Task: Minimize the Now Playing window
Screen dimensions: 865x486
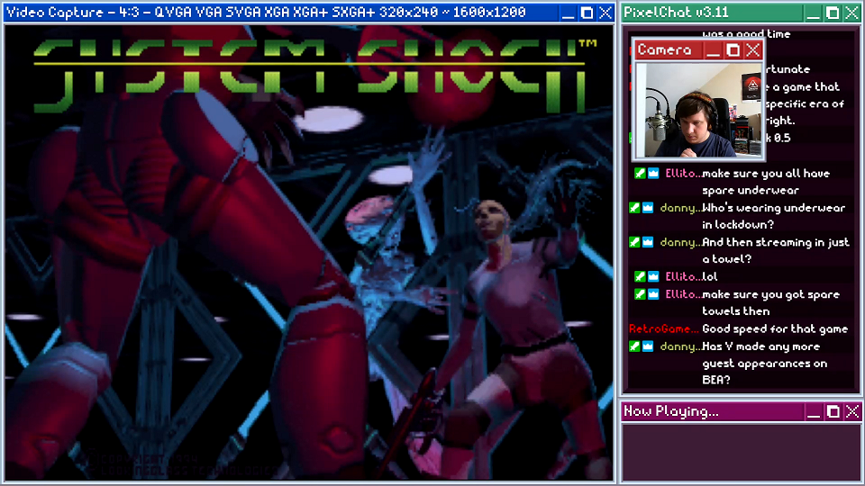Action: coord(814,411)
